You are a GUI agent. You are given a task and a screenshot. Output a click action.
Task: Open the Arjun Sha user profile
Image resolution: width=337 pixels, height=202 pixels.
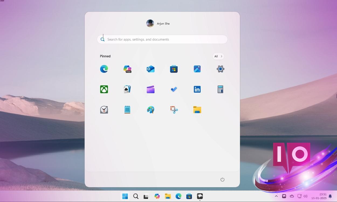[158, 23]
